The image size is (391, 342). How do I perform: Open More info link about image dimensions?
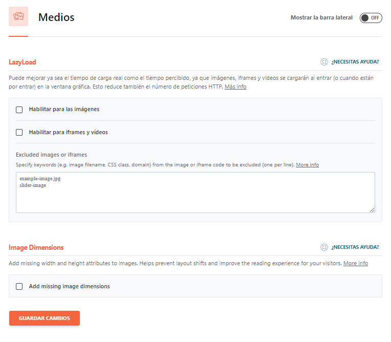pos(355,263)
